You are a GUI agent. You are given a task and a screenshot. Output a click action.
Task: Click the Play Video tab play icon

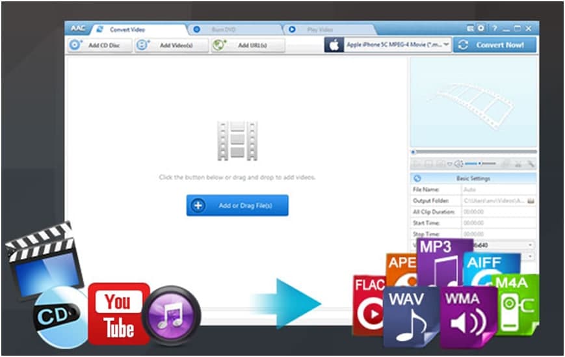pos(292,29)
